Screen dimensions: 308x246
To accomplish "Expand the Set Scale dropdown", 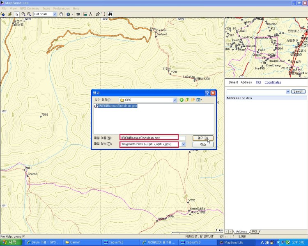I will [55, 14].
